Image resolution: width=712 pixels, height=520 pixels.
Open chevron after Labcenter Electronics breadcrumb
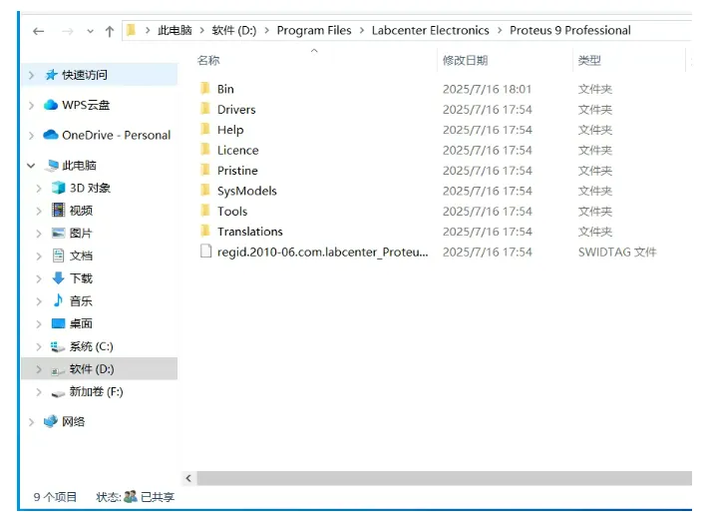pyautogui.click(x=500, y=31)
